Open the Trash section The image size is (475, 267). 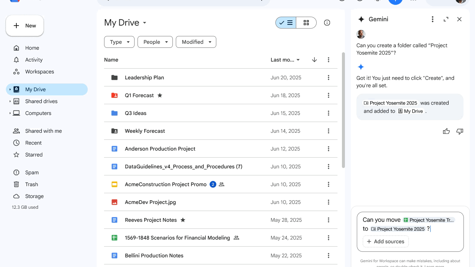click(x=32, y=184)
